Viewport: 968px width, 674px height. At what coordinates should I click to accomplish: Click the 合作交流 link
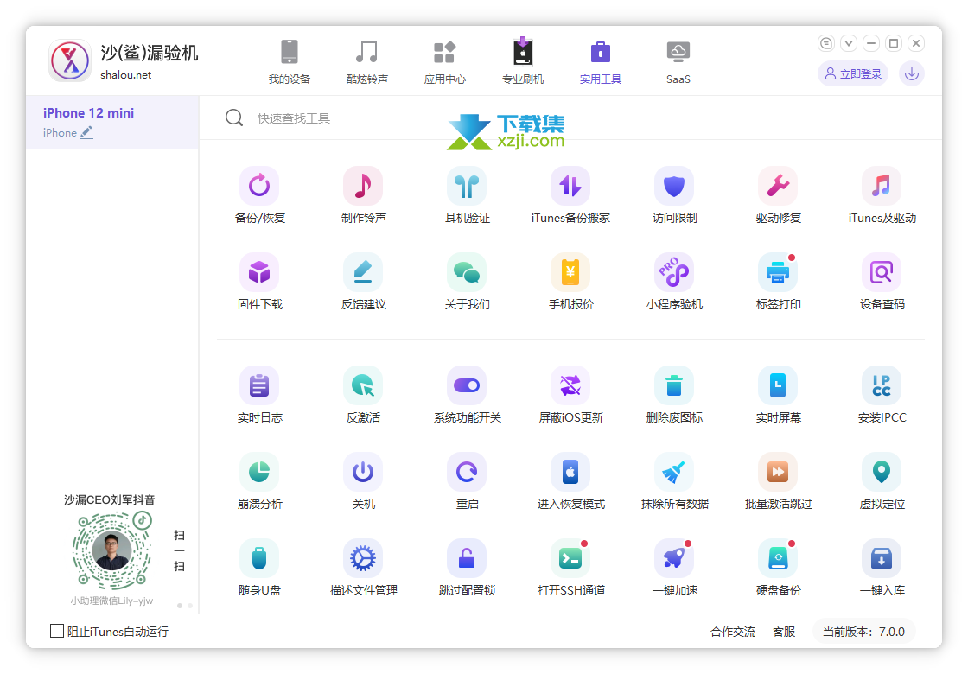[x=733, y=632]
